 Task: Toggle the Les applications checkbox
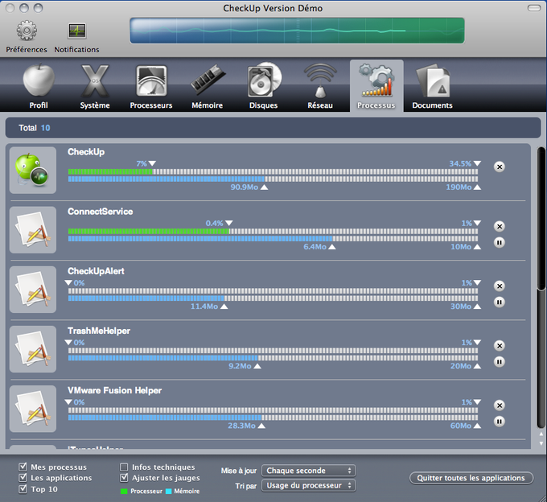23,478
